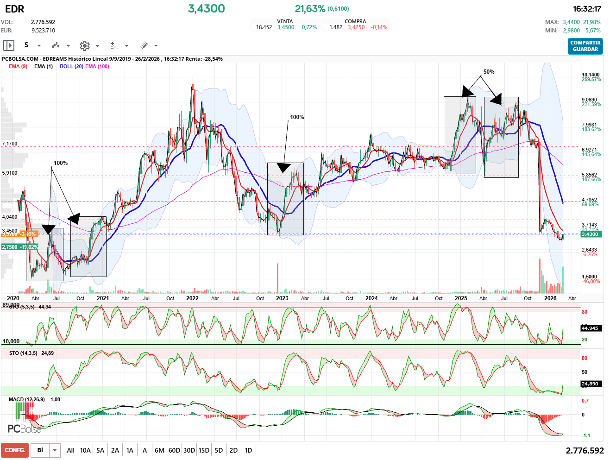The height and width of the screenshot is (460, 610).
Task: Expand the chart type dropdown arrow
Action: click(x=68, y=46)
